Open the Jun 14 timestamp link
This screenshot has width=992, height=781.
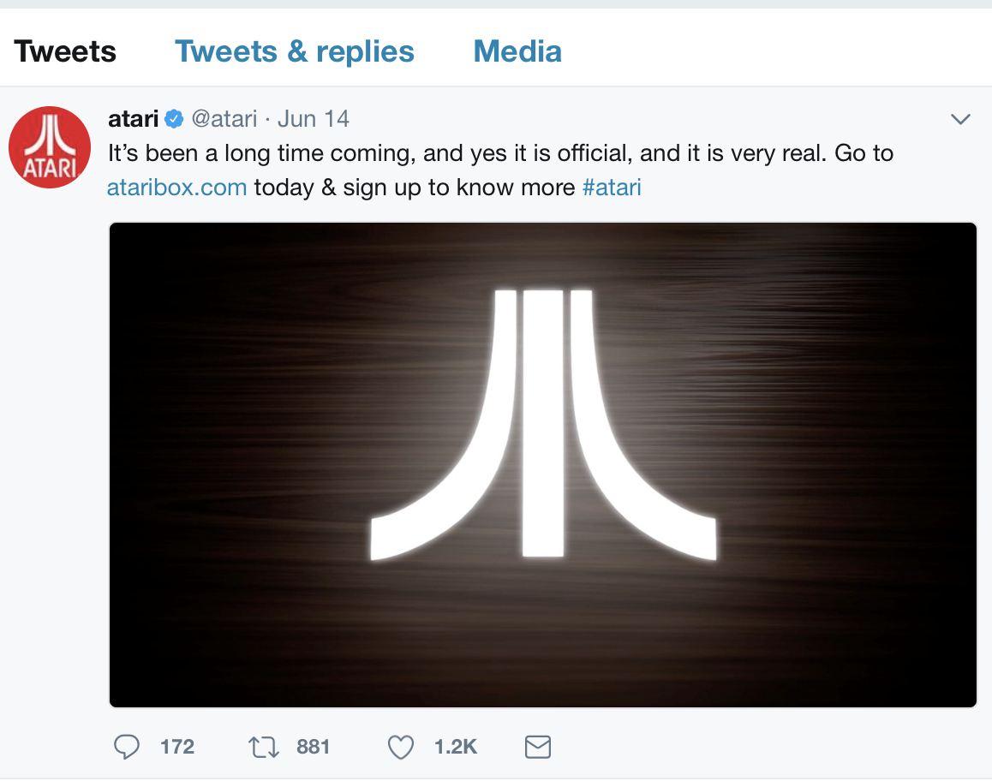[x=314, y=118]
